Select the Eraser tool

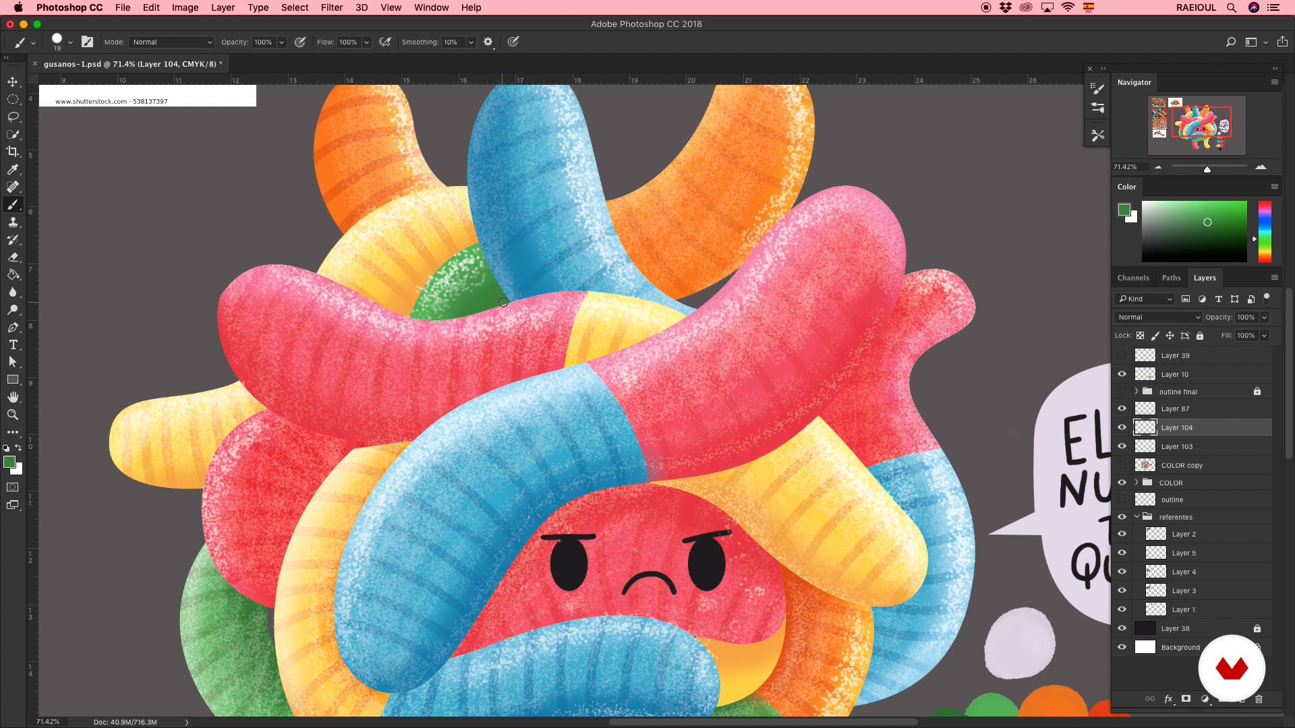tap(13, 257)
